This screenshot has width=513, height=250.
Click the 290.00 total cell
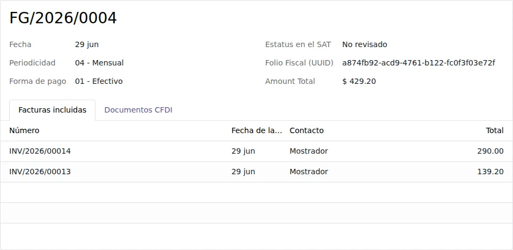tap(490, 151)
